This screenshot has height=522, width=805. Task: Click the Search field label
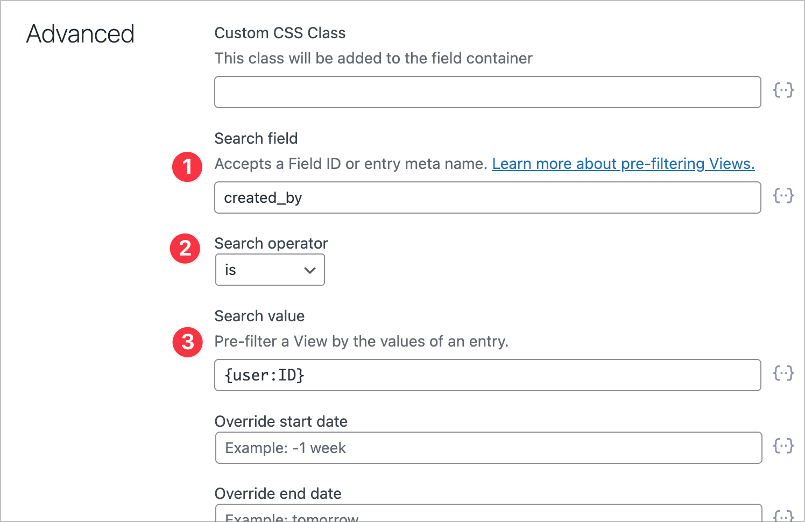256,138
